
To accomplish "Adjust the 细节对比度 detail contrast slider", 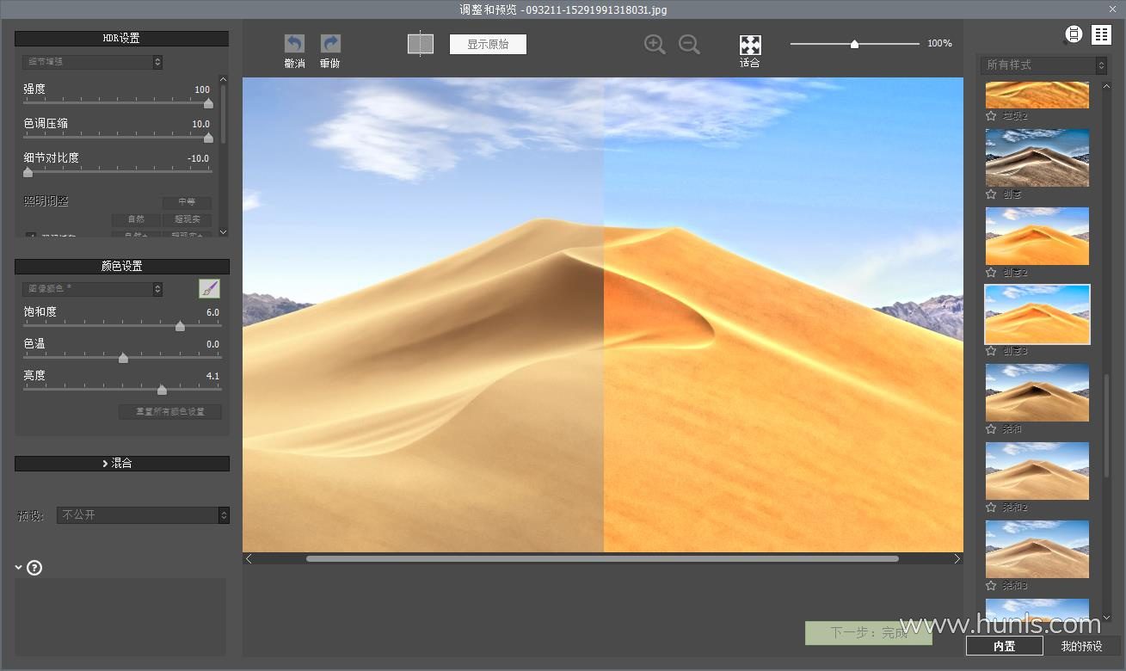I will pos(28,172).
